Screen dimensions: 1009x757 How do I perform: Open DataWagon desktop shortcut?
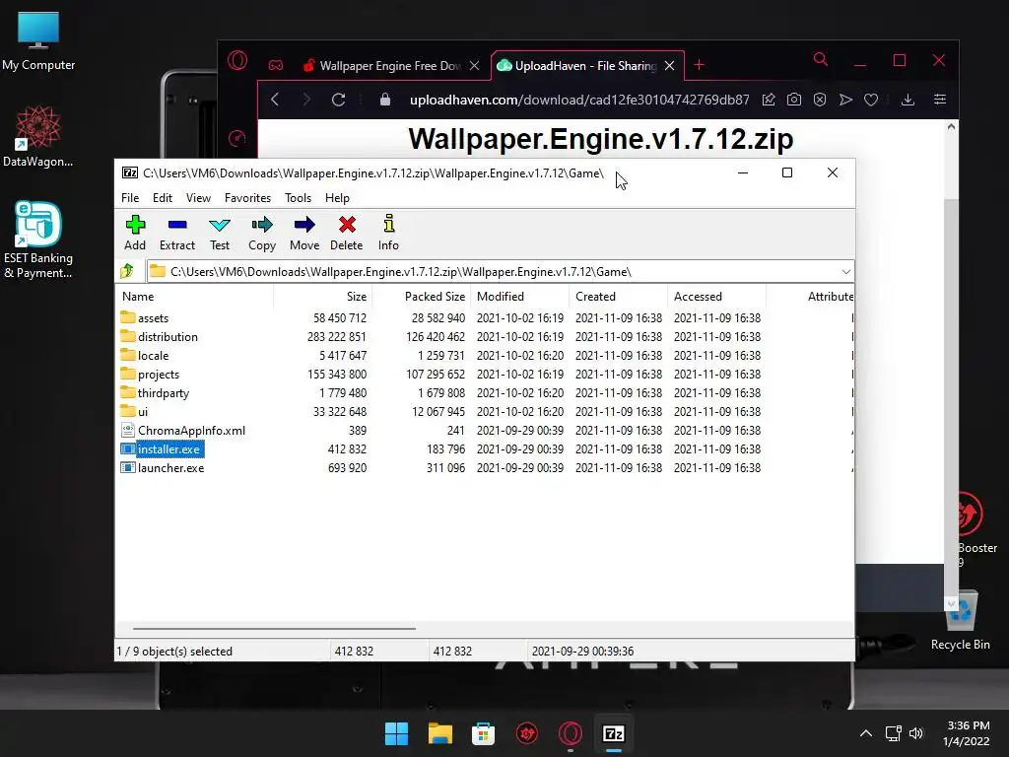pos(38,136)
